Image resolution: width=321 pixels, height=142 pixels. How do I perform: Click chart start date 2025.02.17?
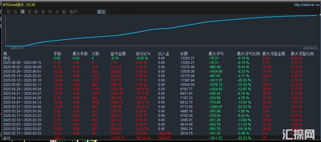coord(17,48)
